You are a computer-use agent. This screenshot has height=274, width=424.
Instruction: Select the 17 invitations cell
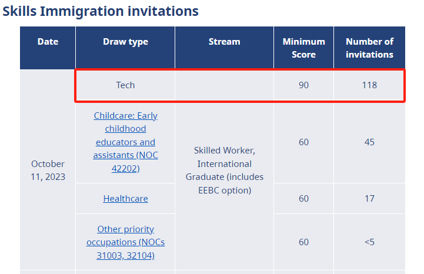point(369,198)
